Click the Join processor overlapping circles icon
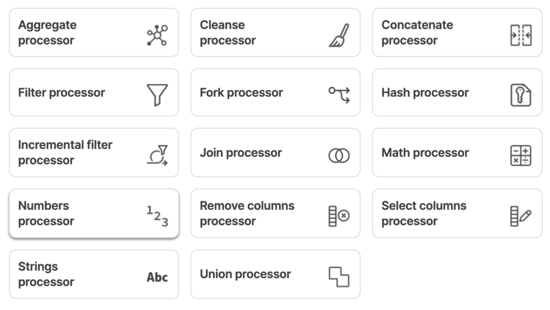Image resolution: width=550 pixels, height=310 pixels. point(339,155)
